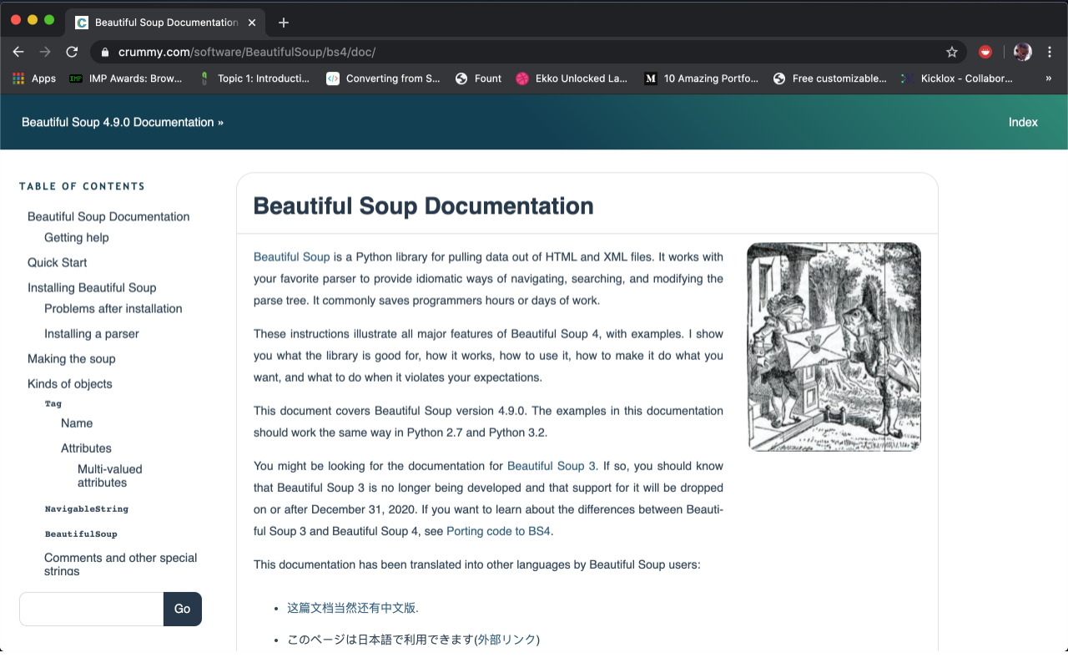Click the sidebar search input field
This screenshot has width=1068, height=668.
click(91, 609)
